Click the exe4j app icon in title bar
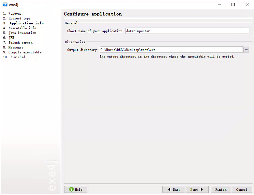 coord(5,5)
